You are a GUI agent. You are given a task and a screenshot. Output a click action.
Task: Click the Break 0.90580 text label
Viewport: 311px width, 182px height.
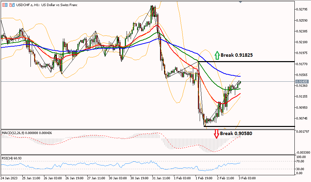pyautogui.click(x=236, y=133)
